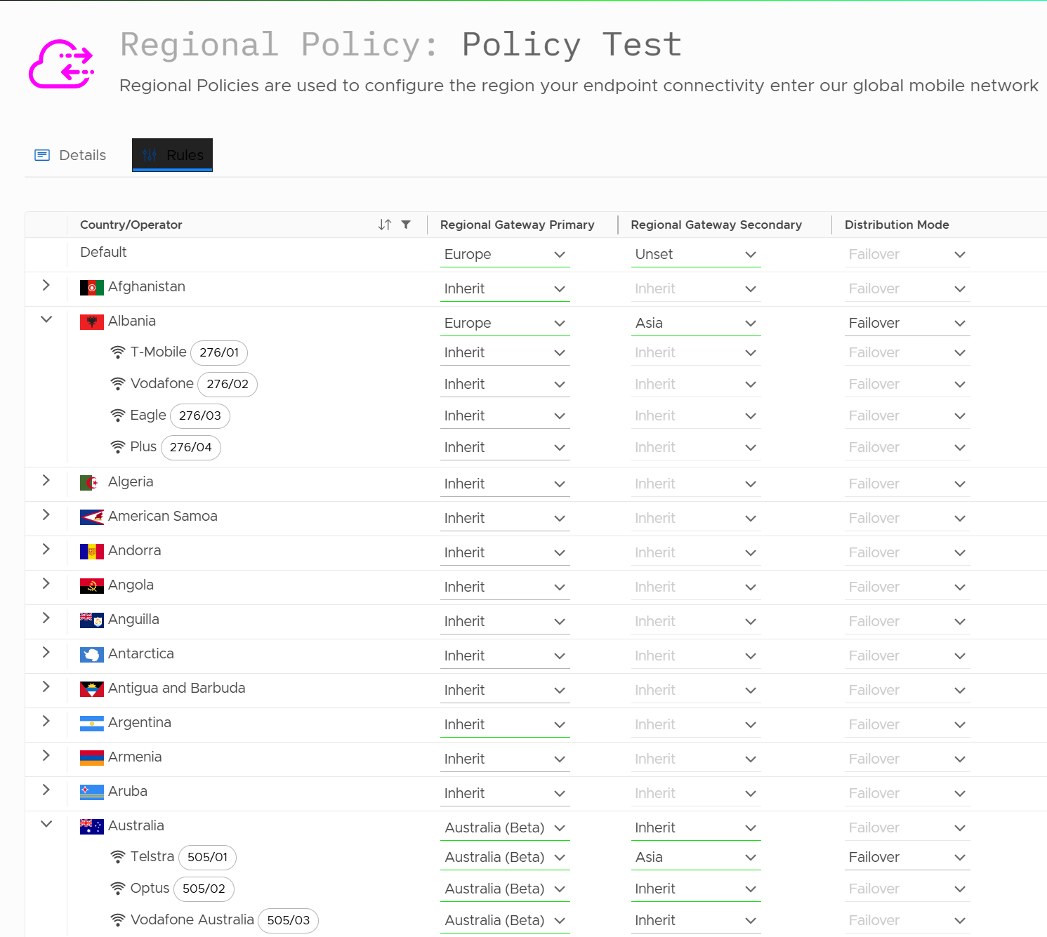Expand the American Samoa row

pos(46,514)
